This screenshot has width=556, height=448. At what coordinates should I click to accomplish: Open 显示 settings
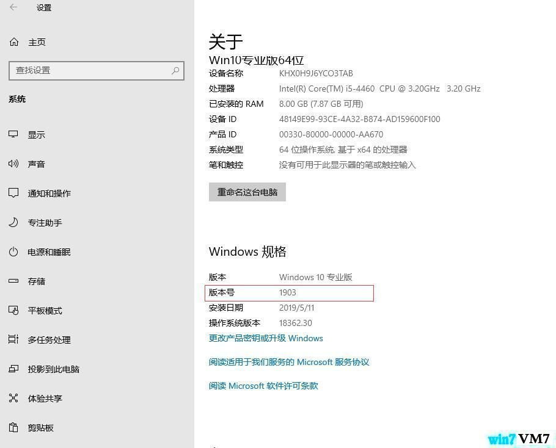point(37,134)
